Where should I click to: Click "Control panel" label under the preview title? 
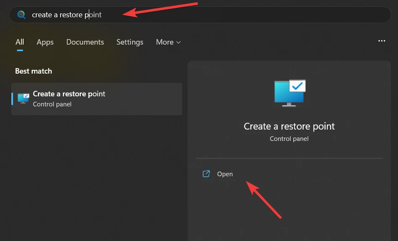(x=289, y=139)
